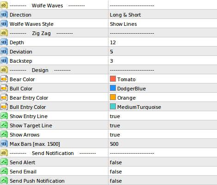This screenshot has height=185, width=217.
Task: Select the Show Entry Line label
Action: (x=29, y=116)
